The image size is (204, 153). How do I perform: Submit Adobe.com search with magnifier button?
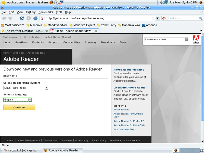(x=186, y=39)
